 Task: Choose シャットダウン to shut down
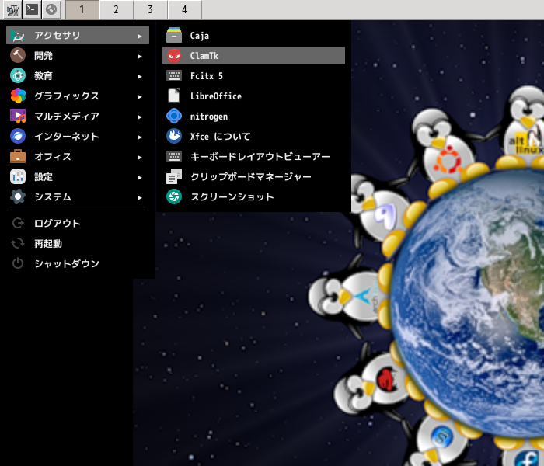pos(78,263)
